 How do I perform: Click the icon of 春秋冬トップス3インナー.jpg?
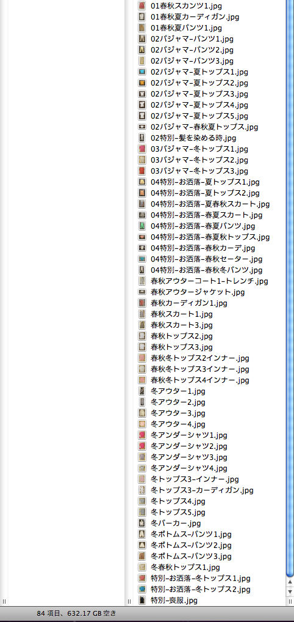(x=142, y=369)
